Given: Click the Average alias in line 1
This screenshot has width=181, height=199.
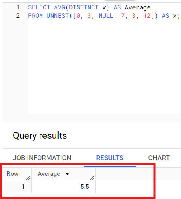Looking at the screenshot, I should point(138,7).
